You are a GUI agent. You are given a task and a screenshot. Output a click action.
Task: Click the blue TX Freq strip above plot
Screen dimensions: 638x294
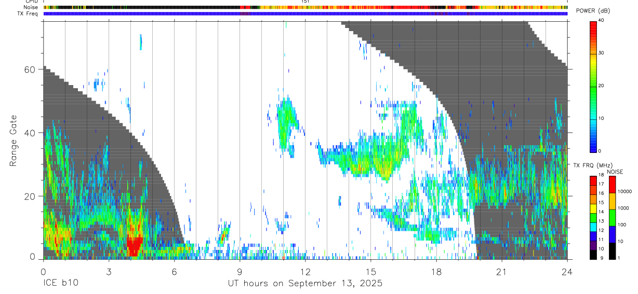(x=305, y=13)
